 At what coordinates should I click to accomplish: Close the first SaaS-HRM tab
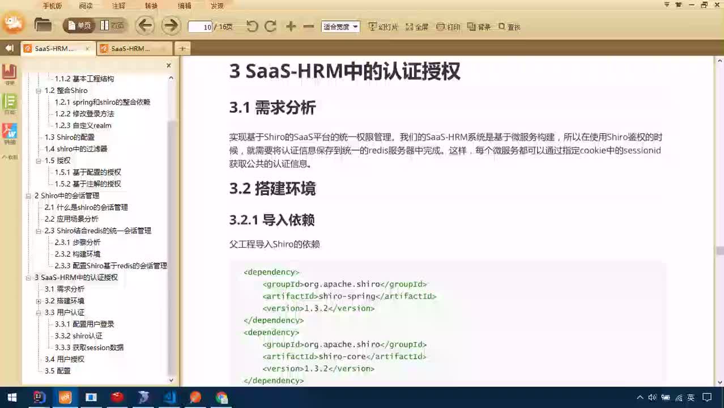coord(87,49)
